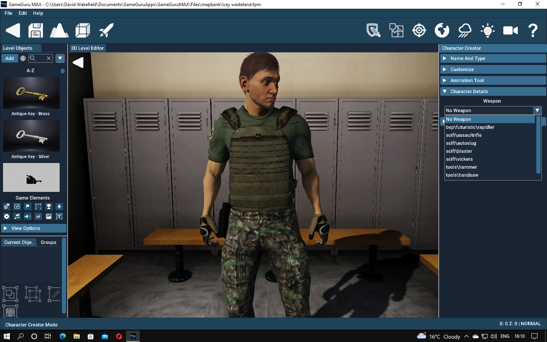The image size is (547, 342).
Task: Click the Add button in Level Objects
Action: 9,58
